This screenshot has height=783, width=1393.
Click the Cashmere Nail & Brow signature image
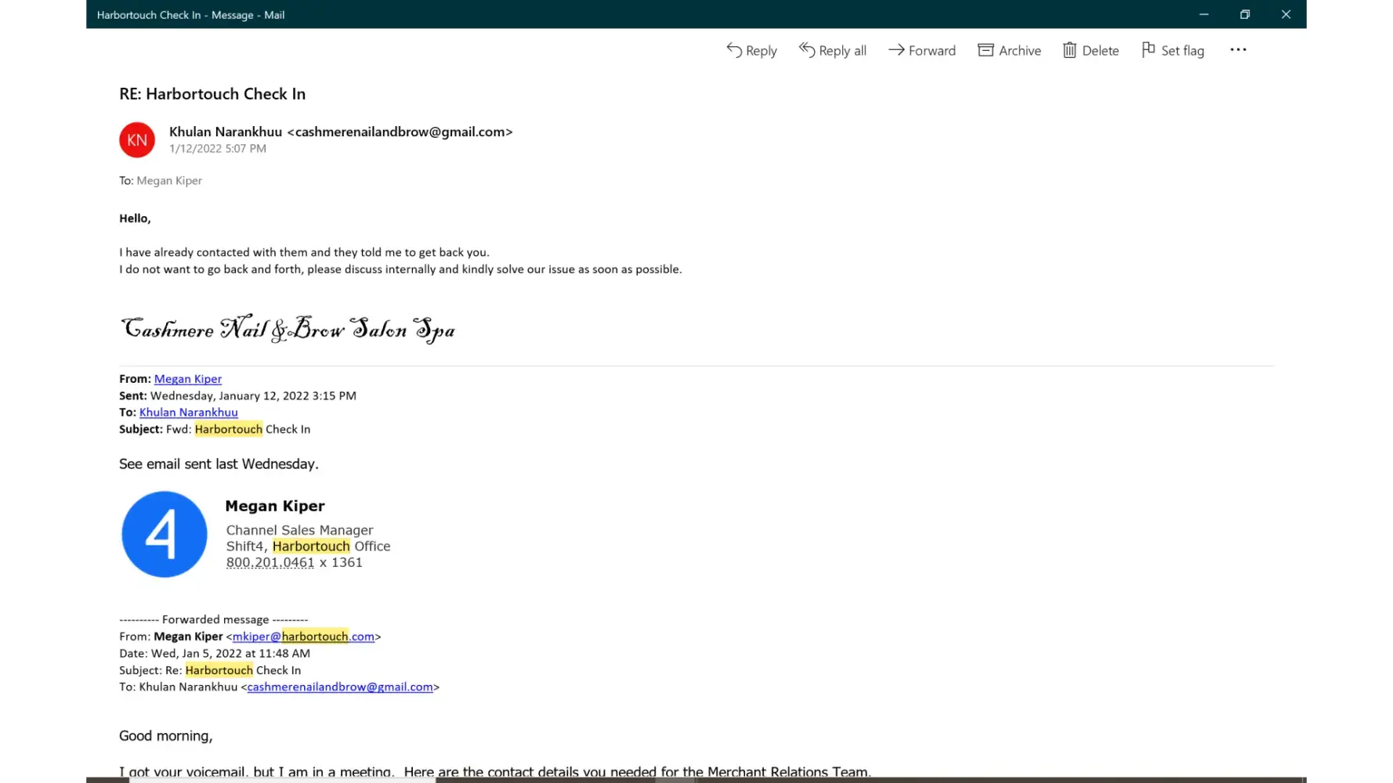coord(288,329)
